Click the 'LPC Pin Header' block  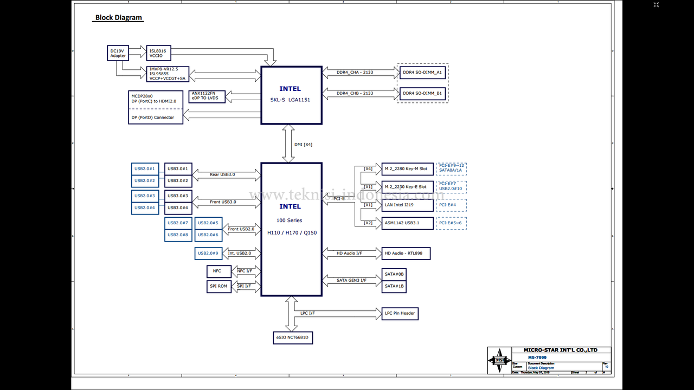[400, 314]
